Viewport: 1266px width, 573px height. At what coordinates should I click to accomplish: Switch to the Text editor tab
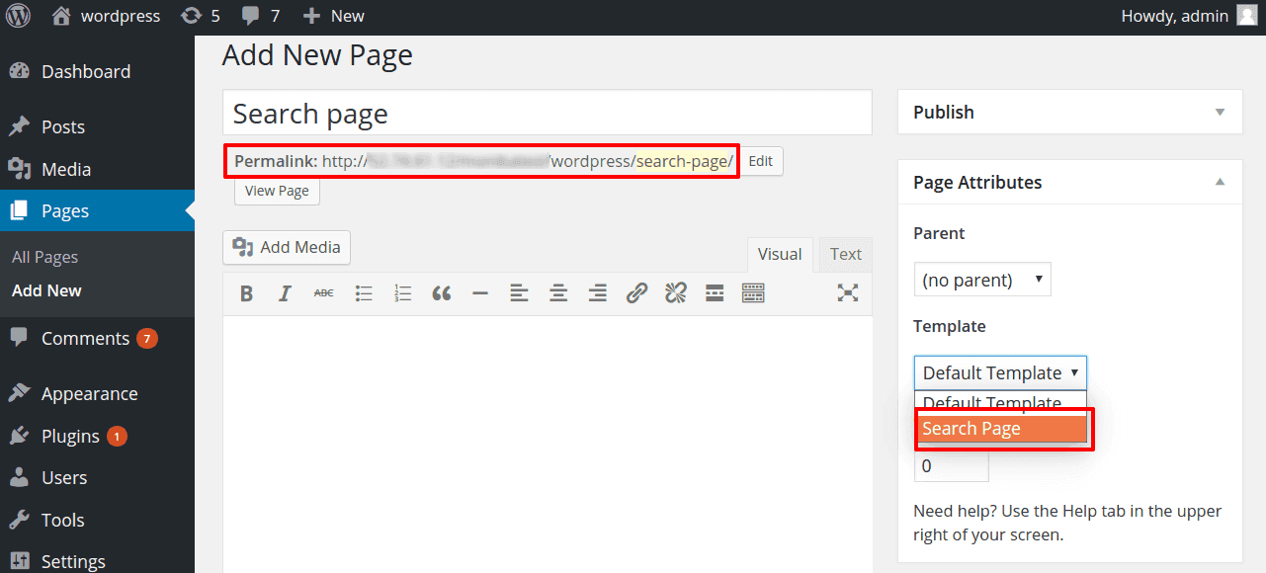point(845,255)
